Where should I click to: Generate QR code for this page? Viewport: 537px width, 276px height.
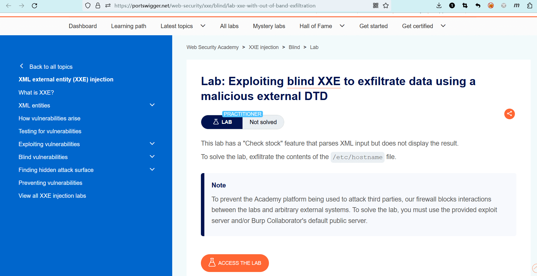(376, 5)
